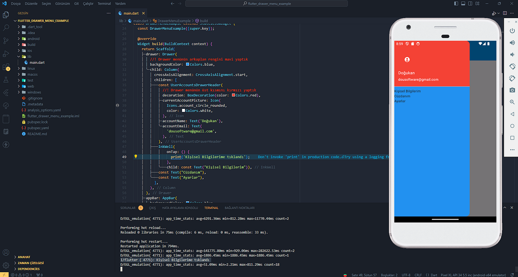
Task: Open the emulator extended controls ellipsis
Action: click(x=512, y=150)
